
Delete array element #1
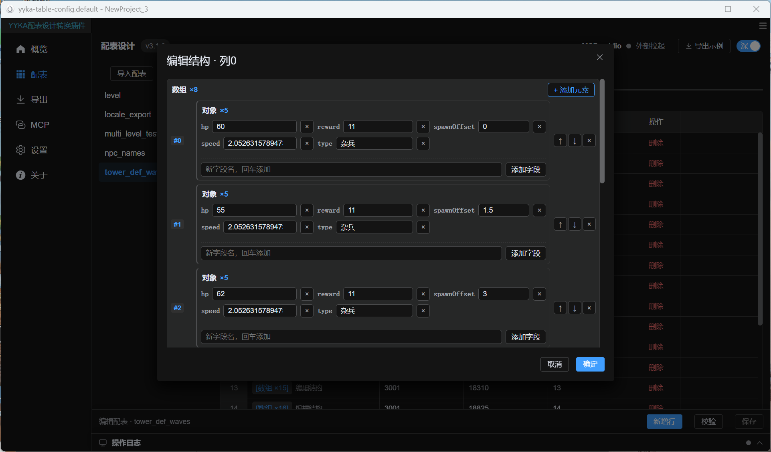click(589, 224)
